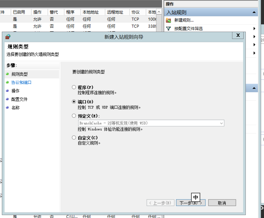This screenshot has height=218, width=264.
Task: Click the 是 cell in the first rule row
Action: (x=15, y=19)
